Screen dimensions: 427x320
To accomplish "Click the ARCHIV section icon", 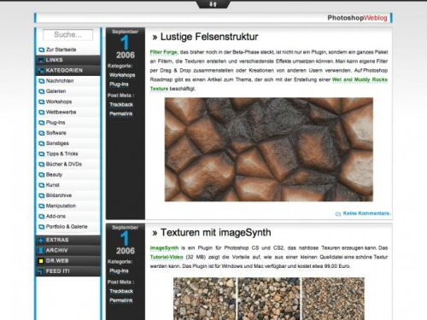I will (41, 251).
